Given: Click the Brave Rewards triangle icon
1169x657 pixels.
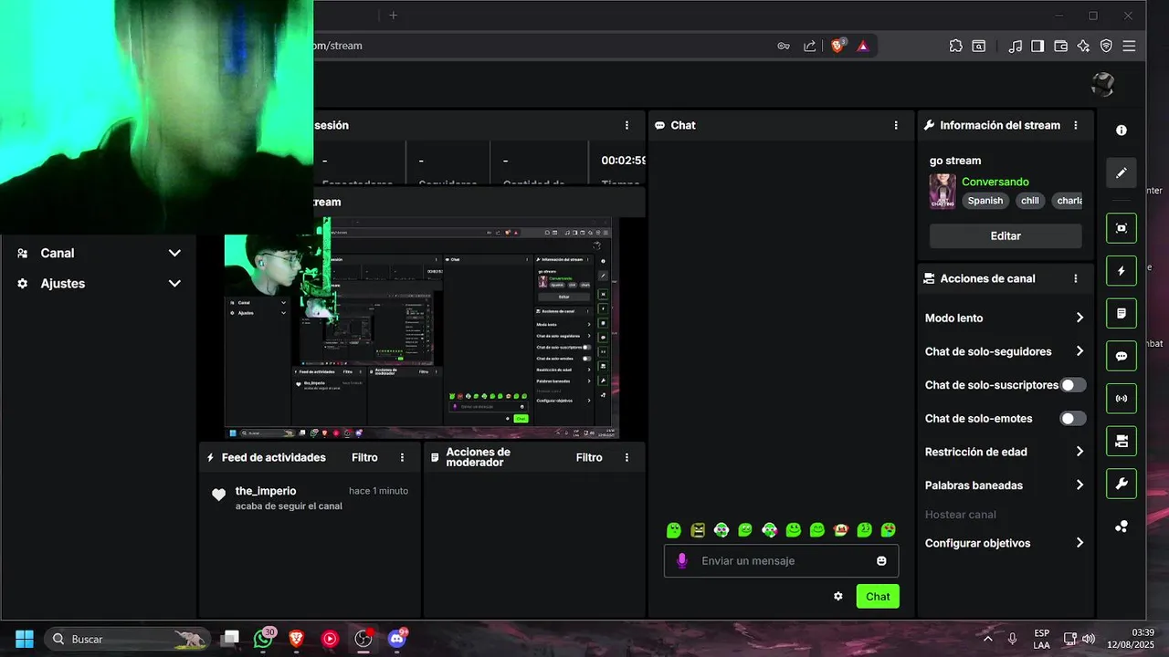Looking at the screenshot, I should (863, 46).
